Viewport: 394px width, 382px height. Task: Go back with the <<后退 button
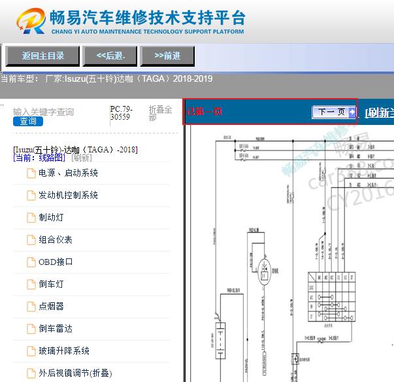110,56
